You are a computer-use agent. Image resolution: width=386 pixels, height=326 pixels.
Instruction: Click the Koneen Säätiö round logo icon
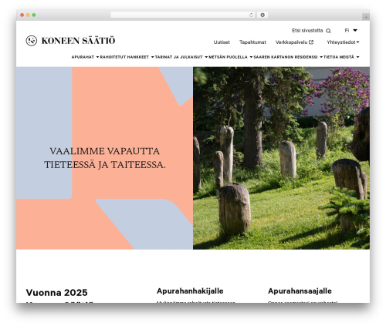click(32, 41)
